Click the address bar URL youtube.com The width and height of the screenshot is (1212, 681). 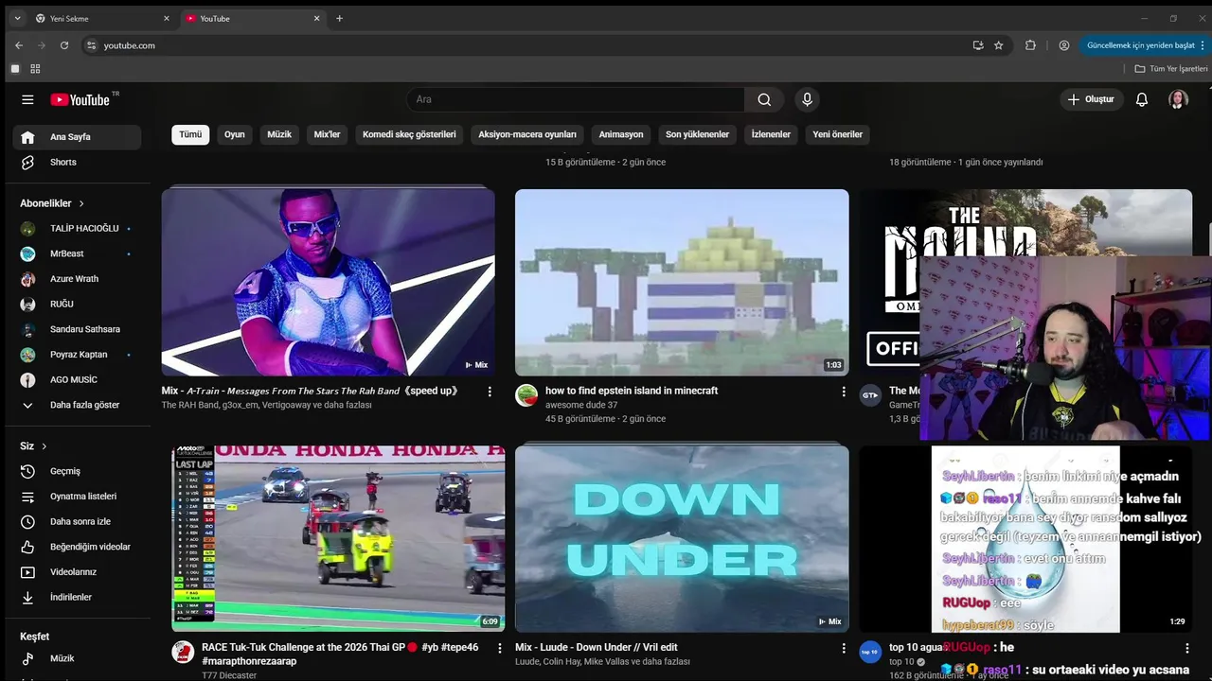pyautogui.click(x=130, y=45)
